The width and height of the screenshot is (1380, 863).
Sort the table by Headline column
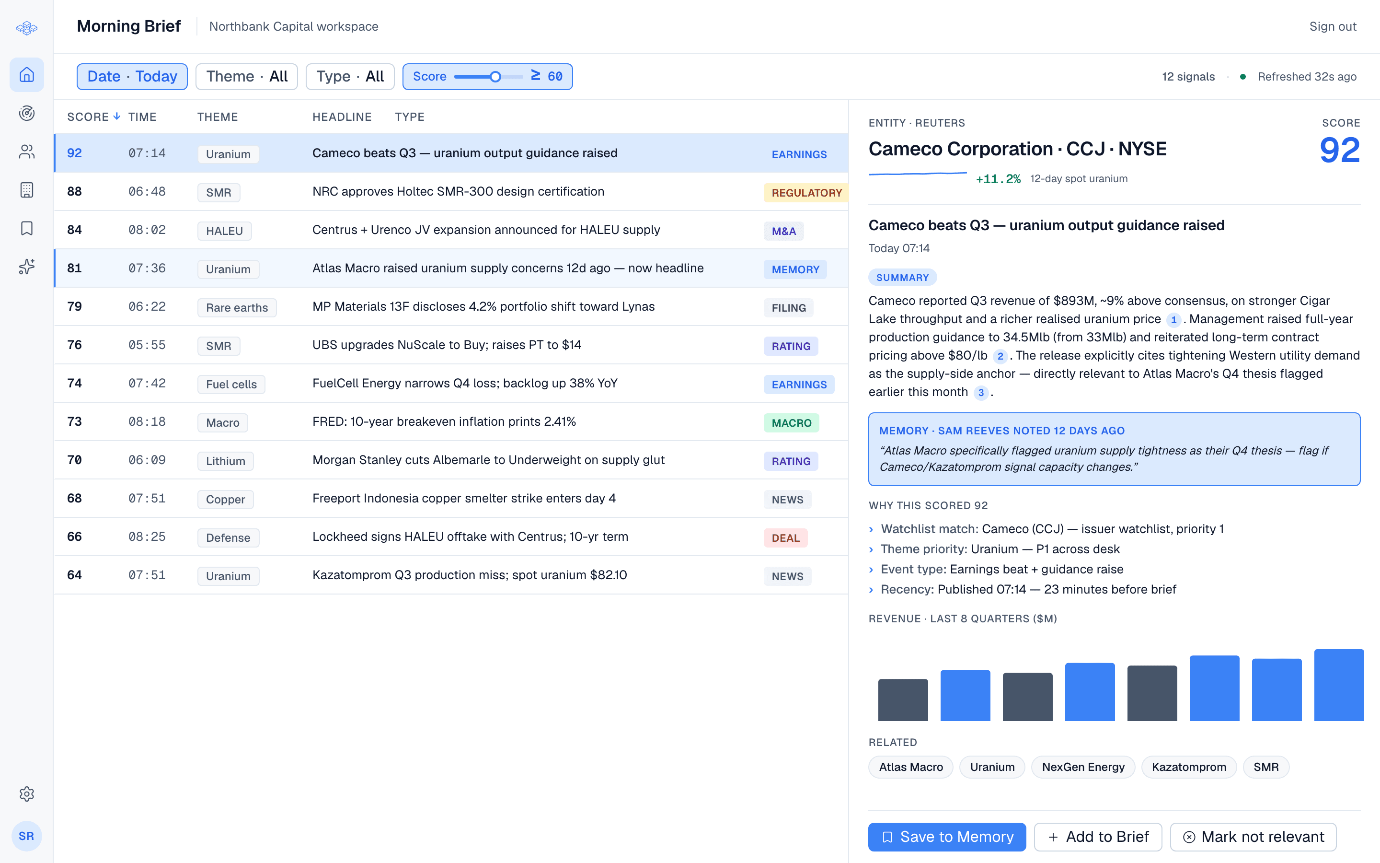[x=342, y=117]
